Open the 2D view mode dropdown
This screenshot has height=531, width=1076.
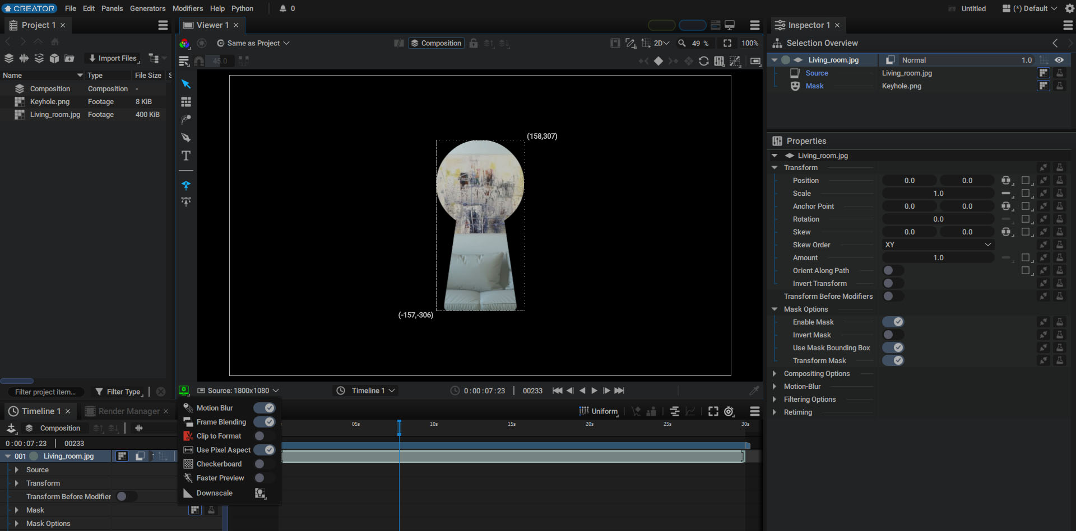click(x=661, y=43)
